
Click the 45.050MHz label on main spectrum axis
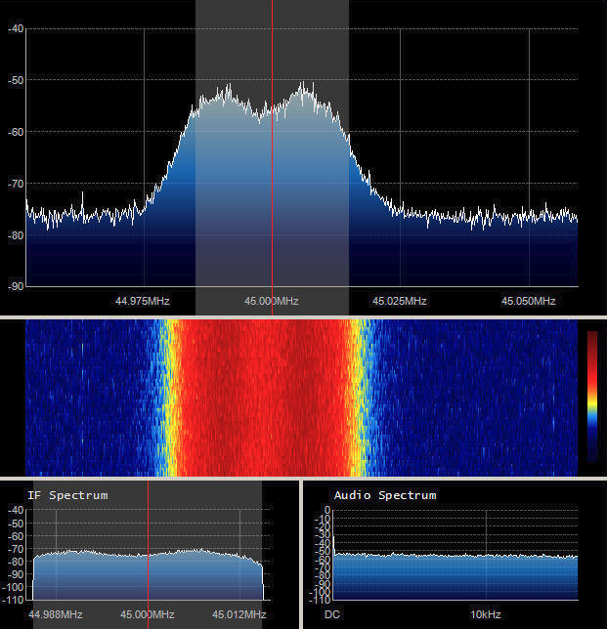(529, 301)
